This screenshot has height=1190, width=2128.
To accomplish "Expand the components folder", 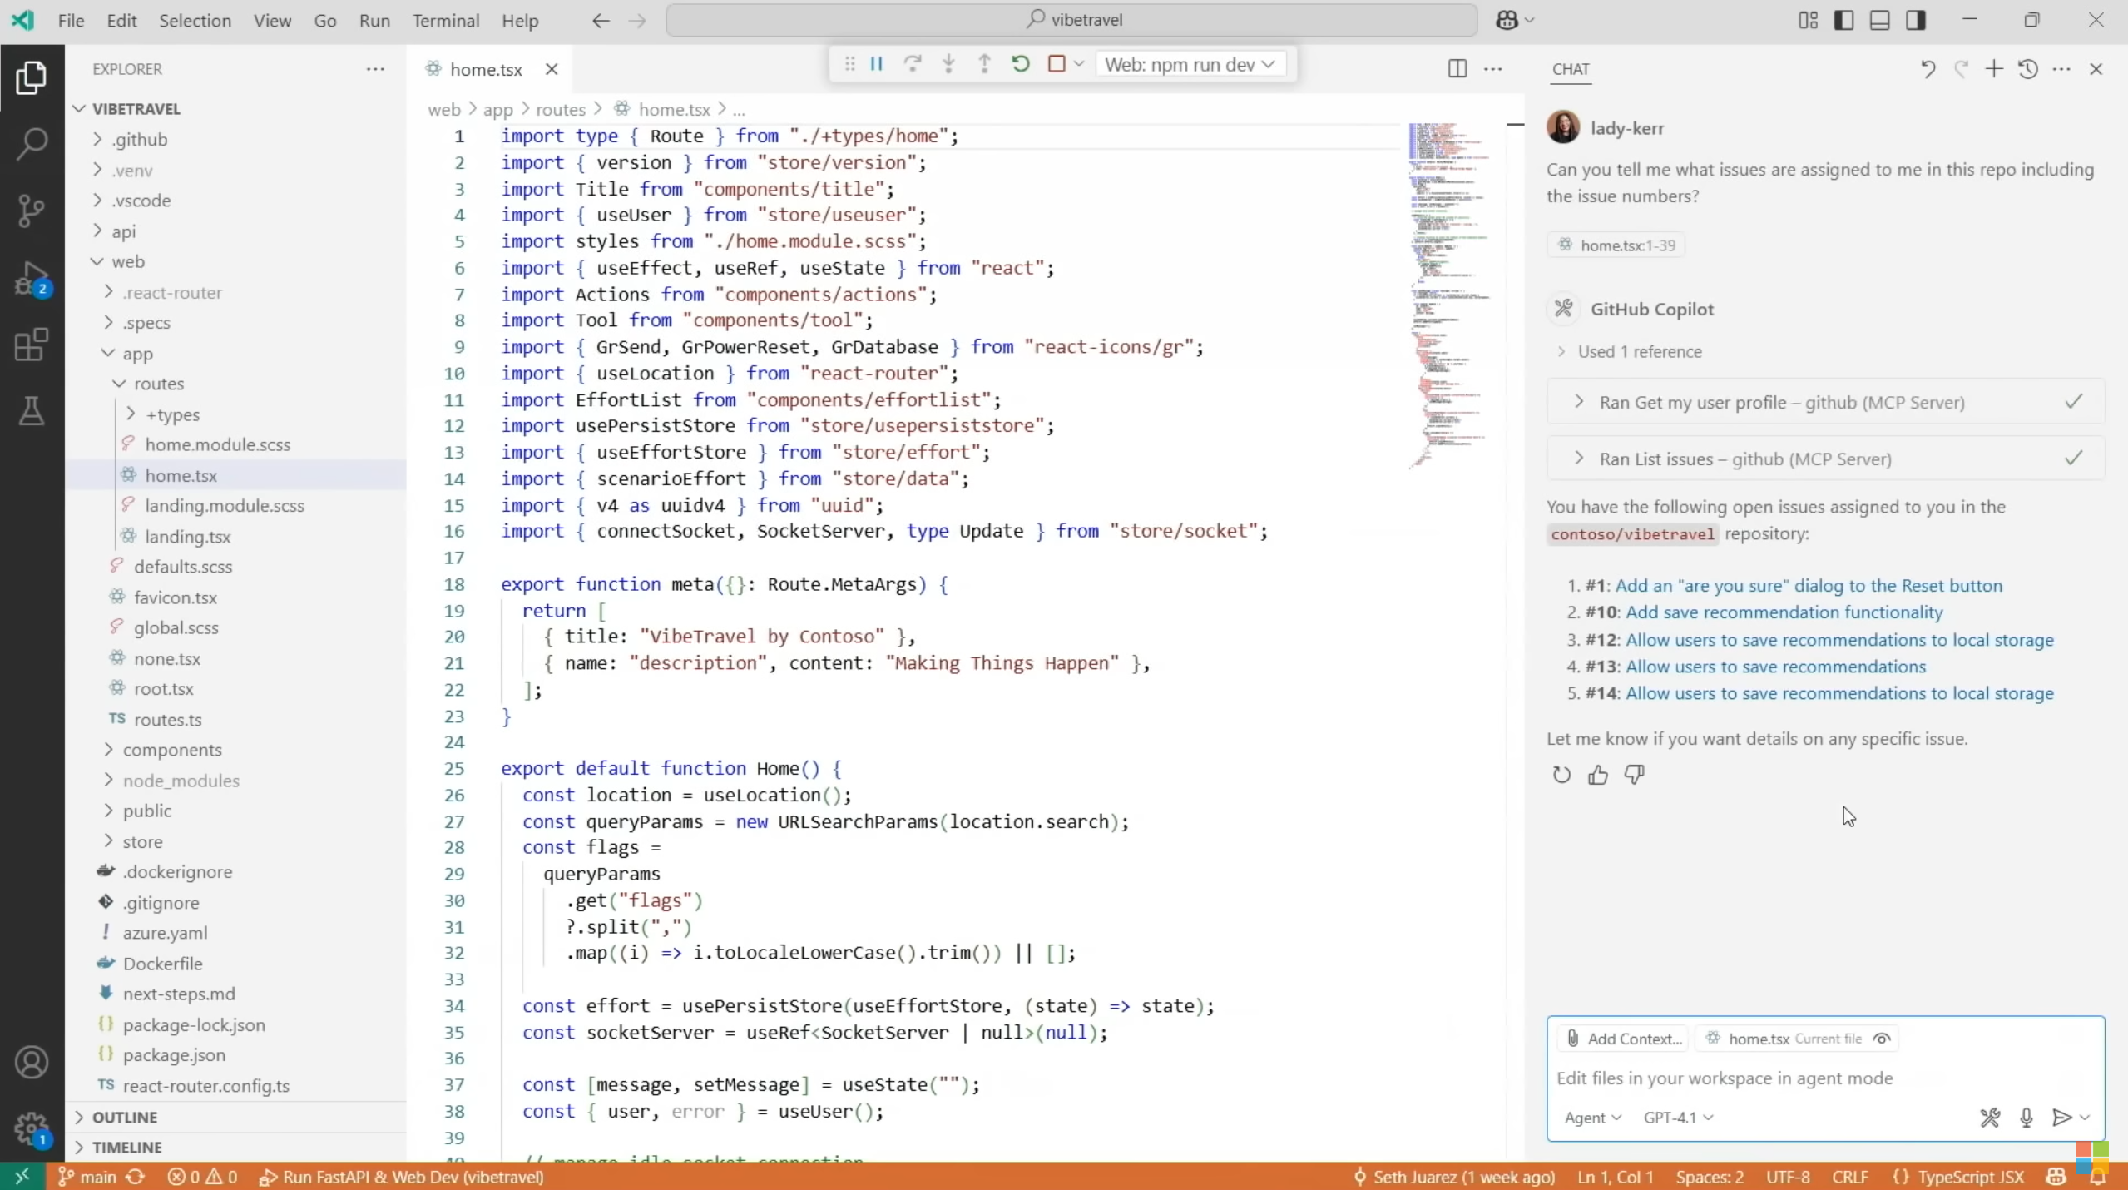I will click(236, 750).
